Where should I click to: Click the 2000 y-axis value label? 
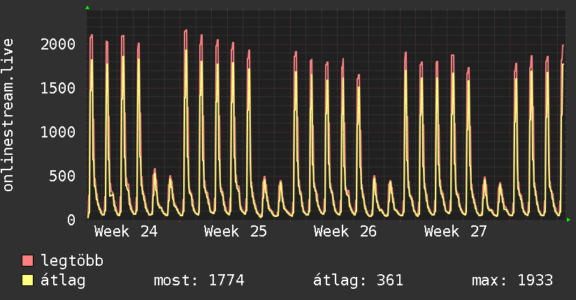(x=58, y=45)
